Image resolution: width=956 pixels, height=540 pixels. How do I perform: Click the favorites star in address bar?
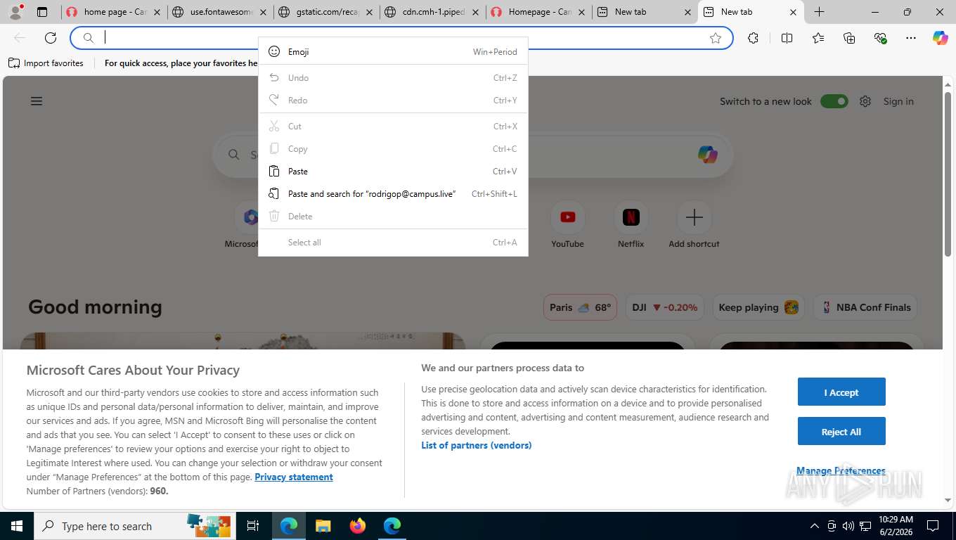tap(716, 38)
